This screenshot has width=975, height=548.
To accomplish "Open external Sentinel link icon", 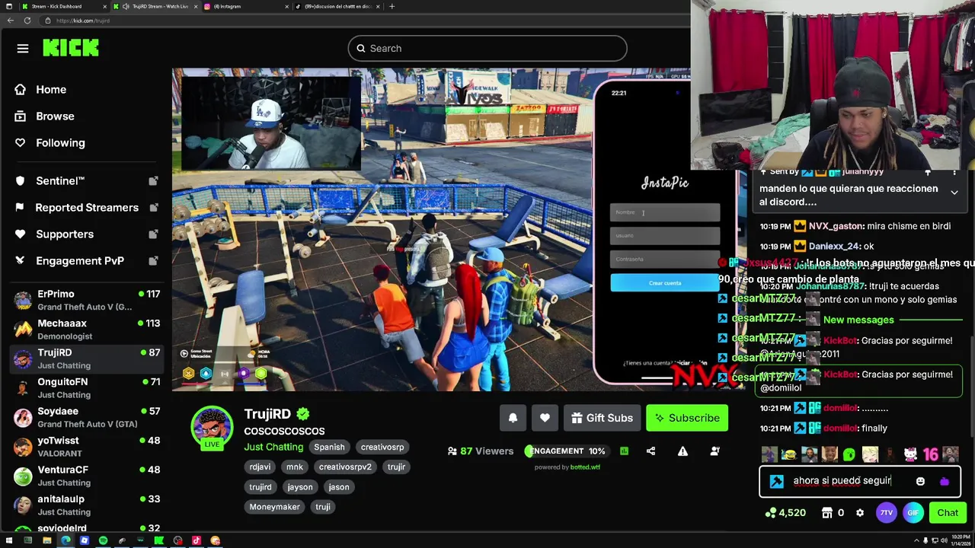I will 153,181.
